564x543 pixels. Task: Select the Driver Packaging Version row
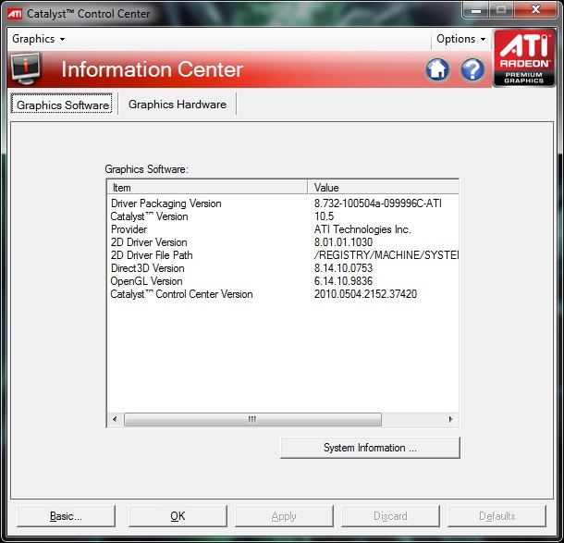[166, 204]
